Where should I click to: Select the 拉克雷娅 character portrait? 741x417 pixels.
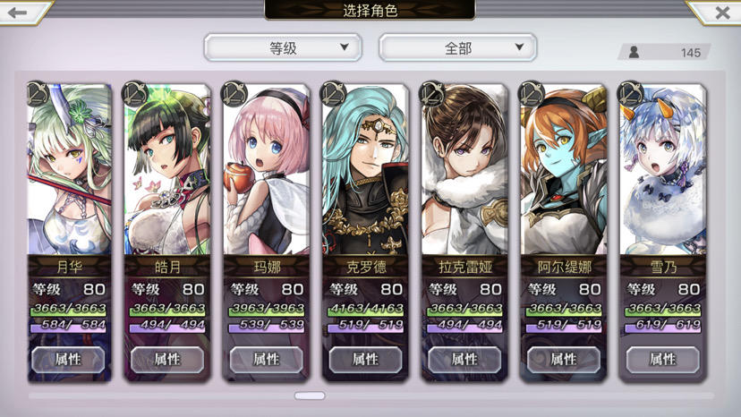click(464, 170)
